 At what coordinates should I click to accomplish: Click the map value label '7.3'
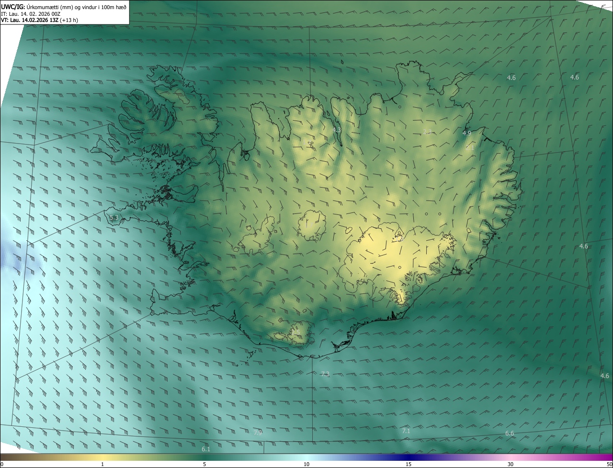point(325,374)
